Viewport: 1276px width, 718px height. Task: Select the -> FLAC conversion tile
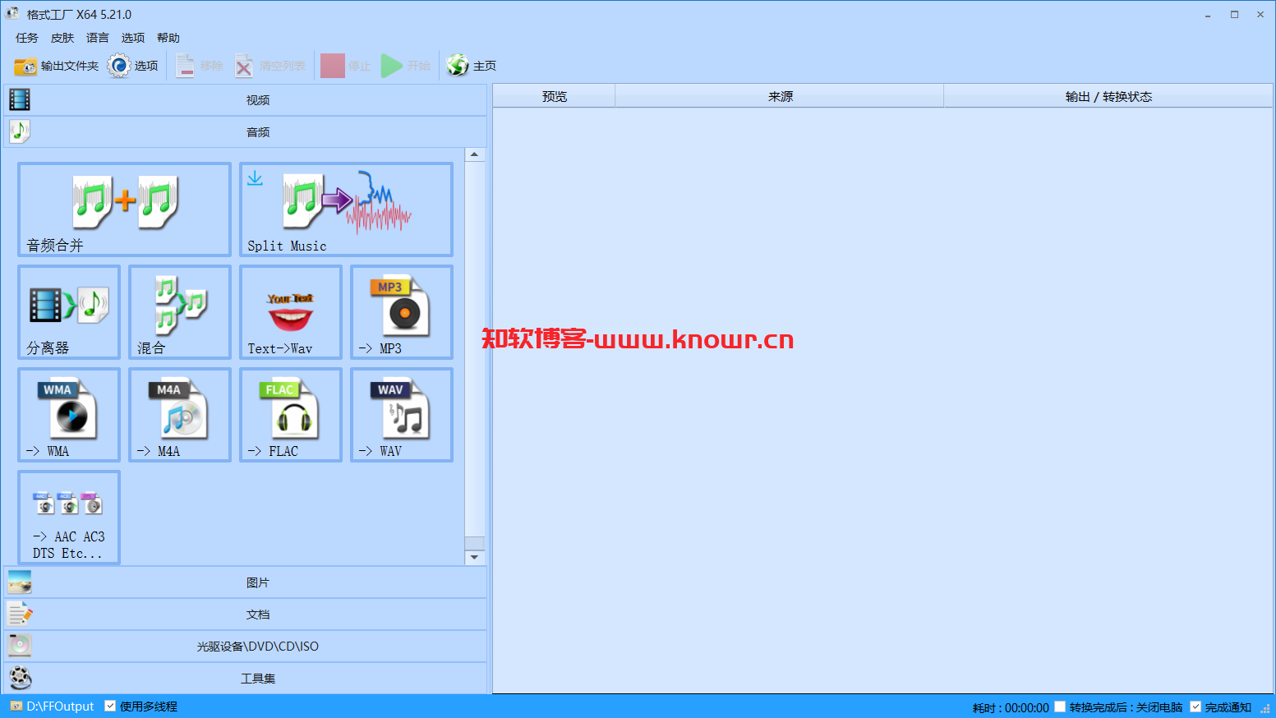point(291,415)
